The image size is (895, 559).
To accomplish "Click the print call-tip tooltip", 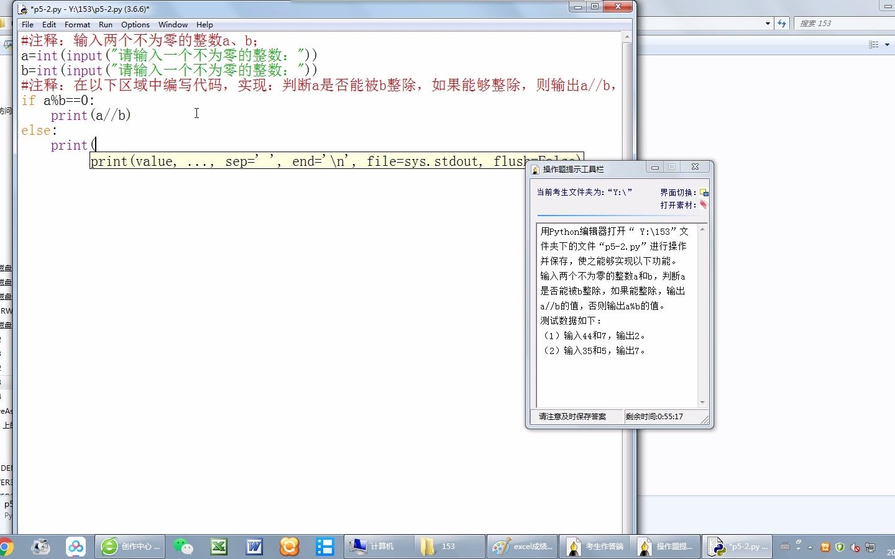I will [x=336, y=161].
